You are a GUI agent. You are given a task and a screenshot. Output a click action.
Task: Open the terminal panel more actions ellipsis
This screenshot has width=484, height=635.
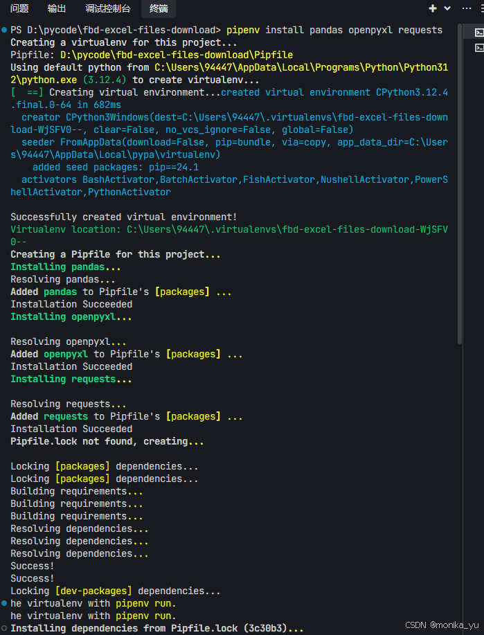(x=467, y=8)
